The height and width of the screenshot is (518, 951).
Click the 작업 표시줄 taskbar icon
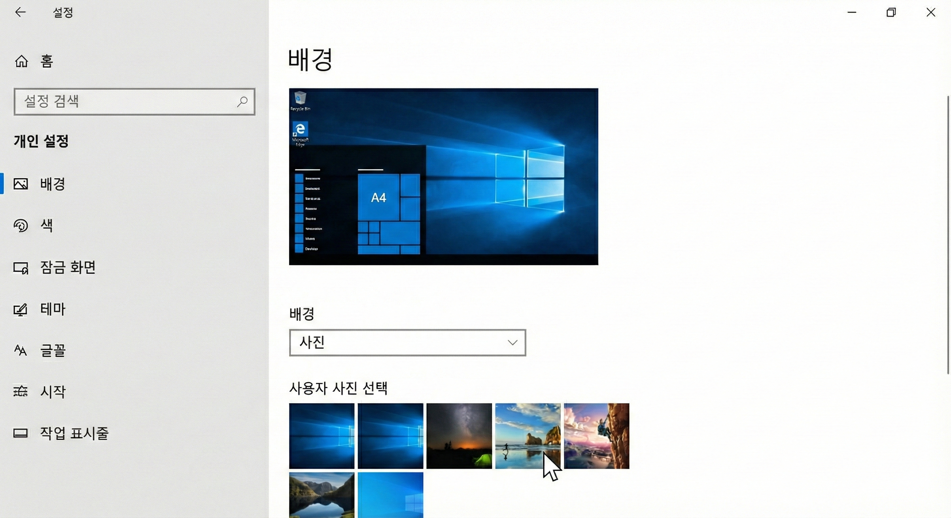[21, 433]
